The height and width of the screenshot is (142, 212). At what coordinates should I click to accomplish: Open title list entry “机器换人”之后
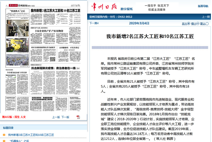pyautogui.click(x=19, y=141)
